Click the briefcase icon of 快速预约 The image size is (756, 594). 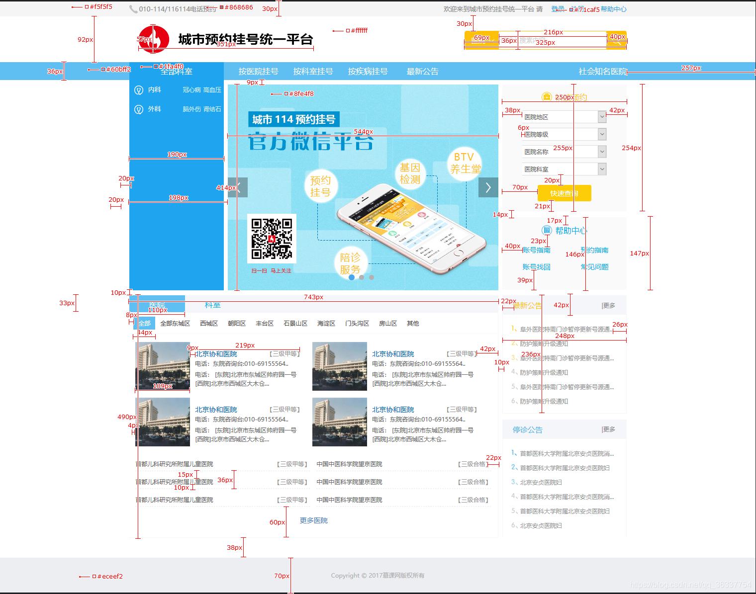point(547,96)
